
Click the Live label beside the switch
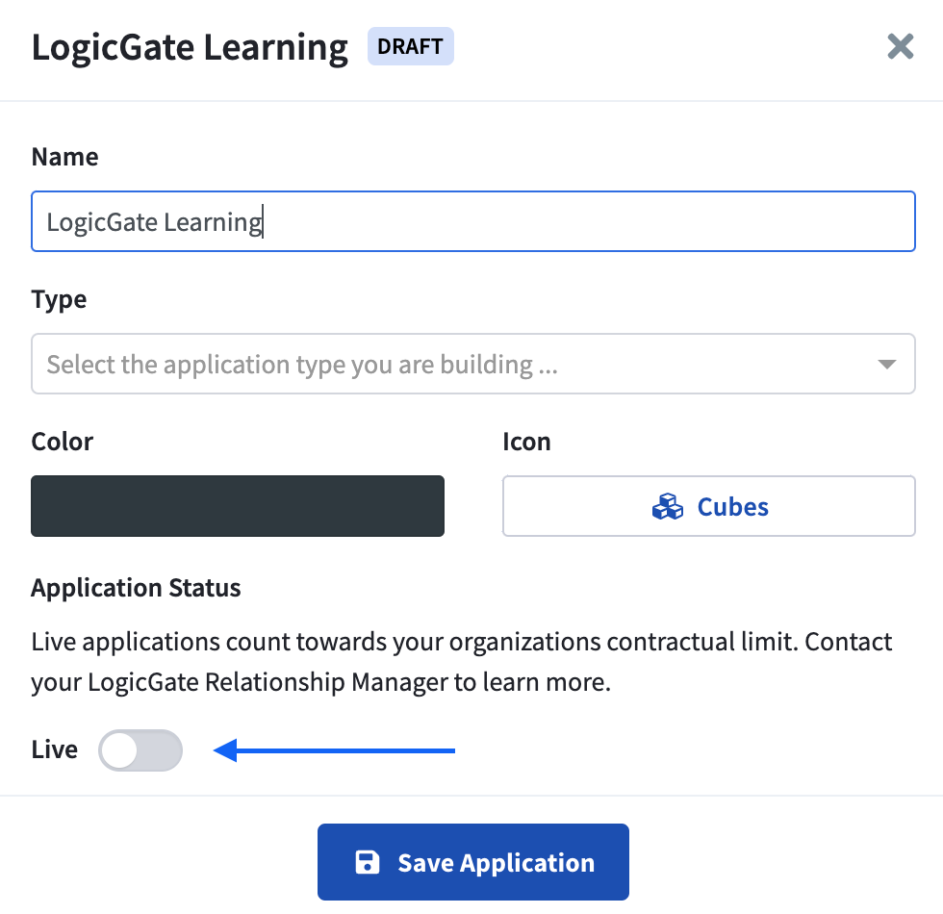coord(55,749)
